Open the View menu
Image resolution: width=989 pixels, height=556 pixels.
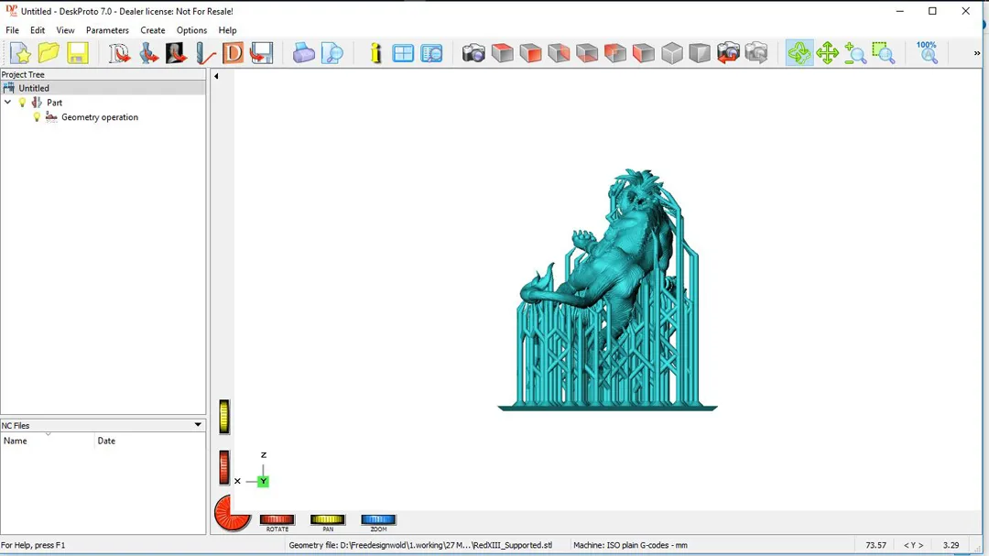pos(65,30)
